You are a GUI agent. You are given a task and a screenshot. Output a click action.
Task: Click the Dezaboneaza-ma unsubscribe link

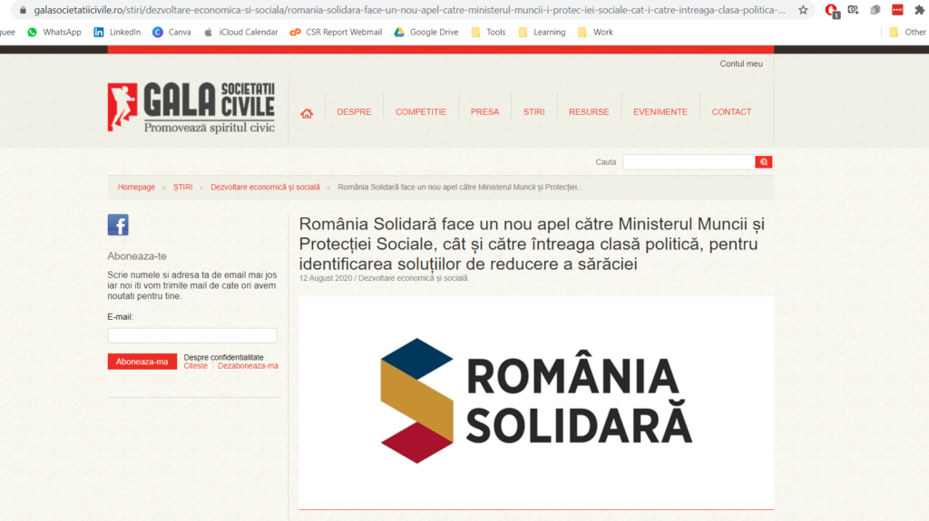tap(248, 366)
